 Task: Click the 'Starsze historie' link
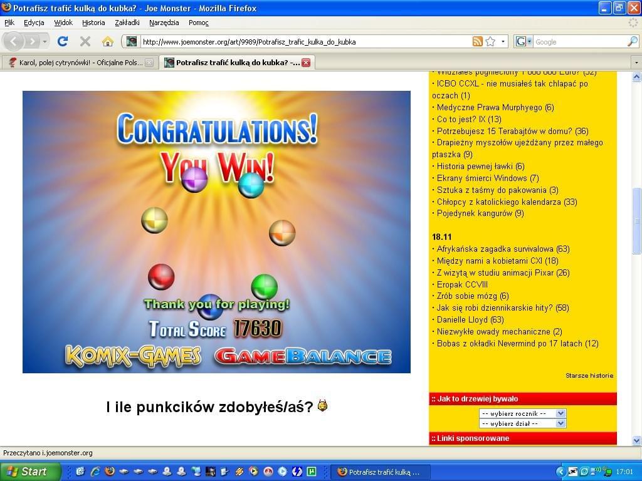click(x=589, y=376)
